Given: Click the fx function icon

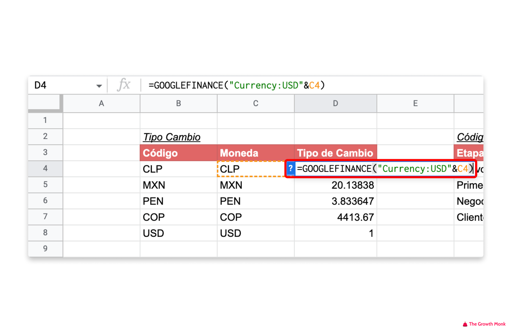Looking at the screenshot, I should pos(124,85).
